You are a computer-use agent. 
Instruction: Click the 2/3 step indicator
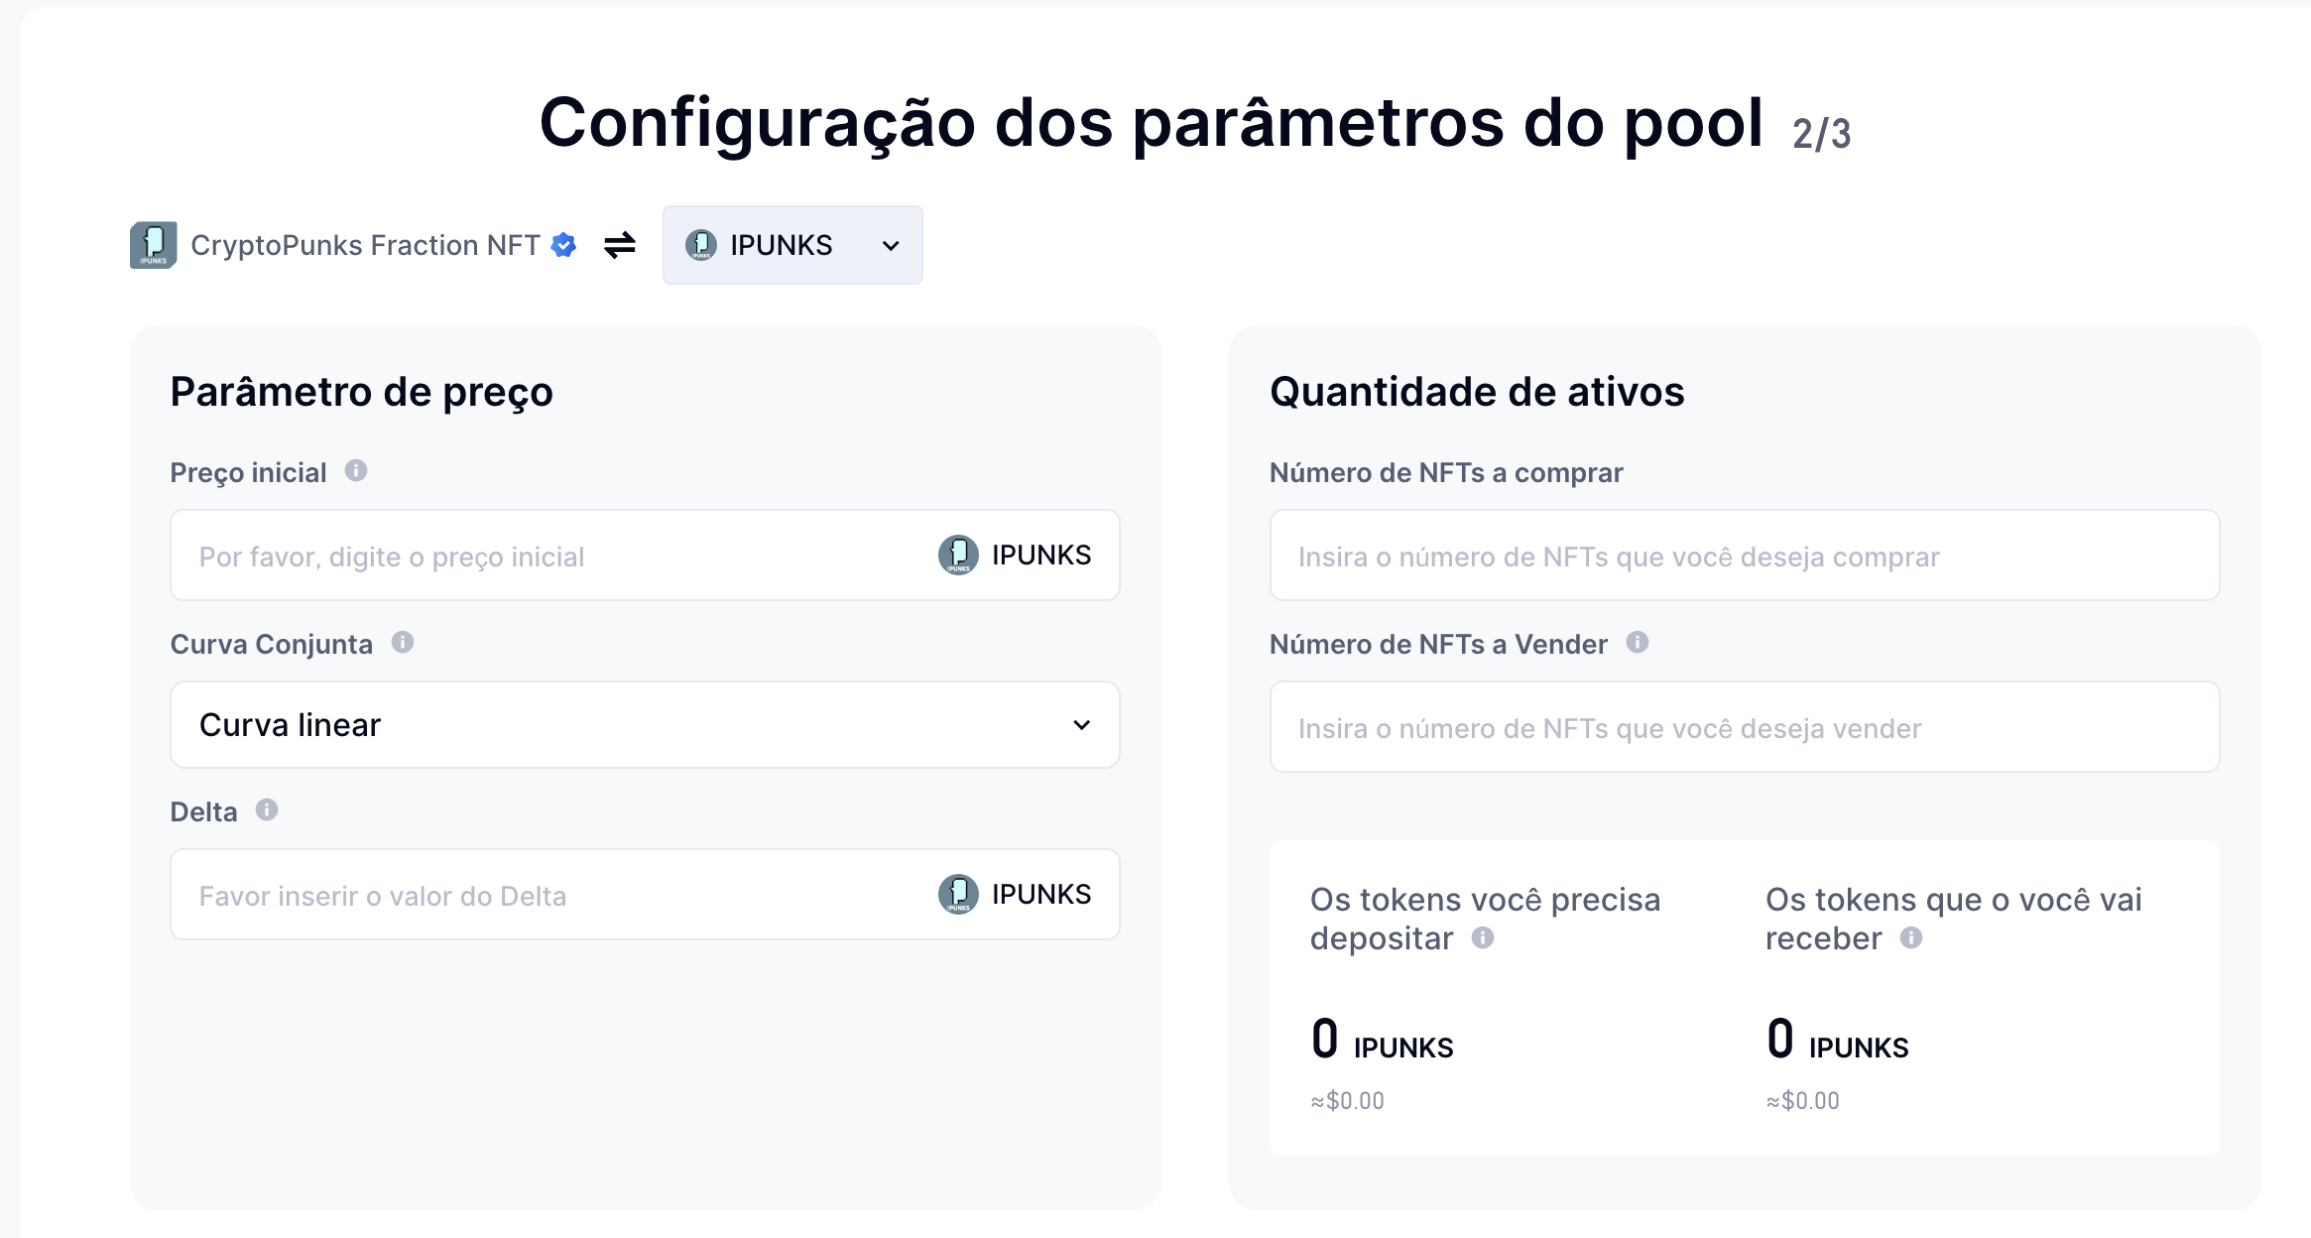point(1822,134)
